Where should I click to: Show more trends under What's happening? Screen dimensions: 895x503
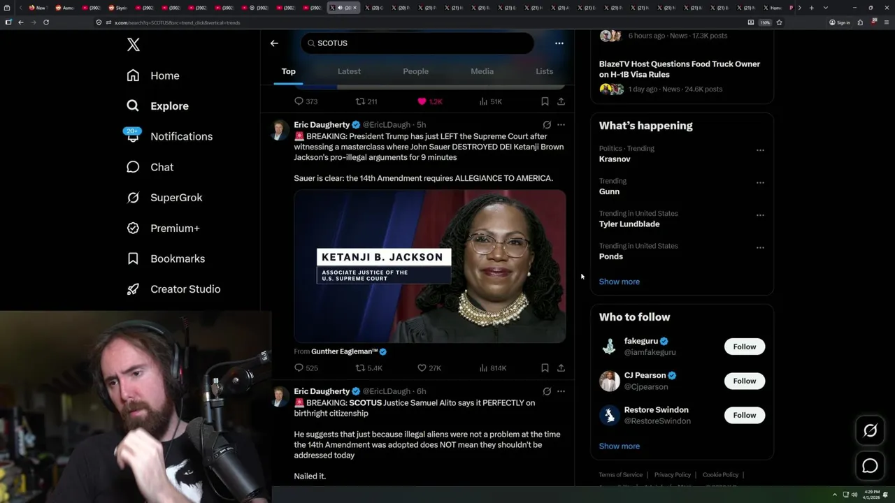coord(619,282)
